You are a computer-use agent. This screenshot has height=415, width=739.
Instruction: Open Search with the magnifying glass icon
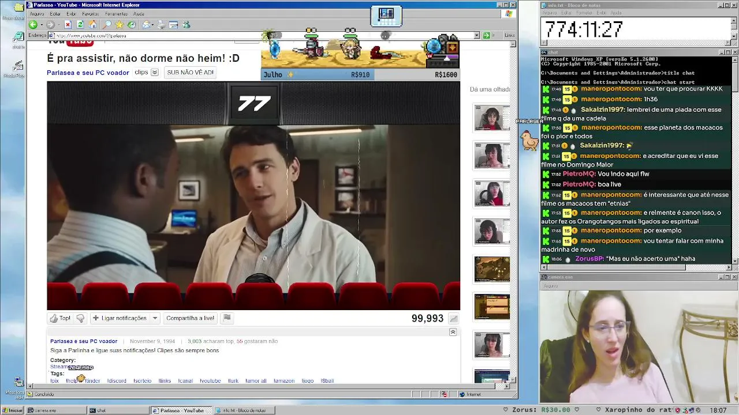coord(107,25)
